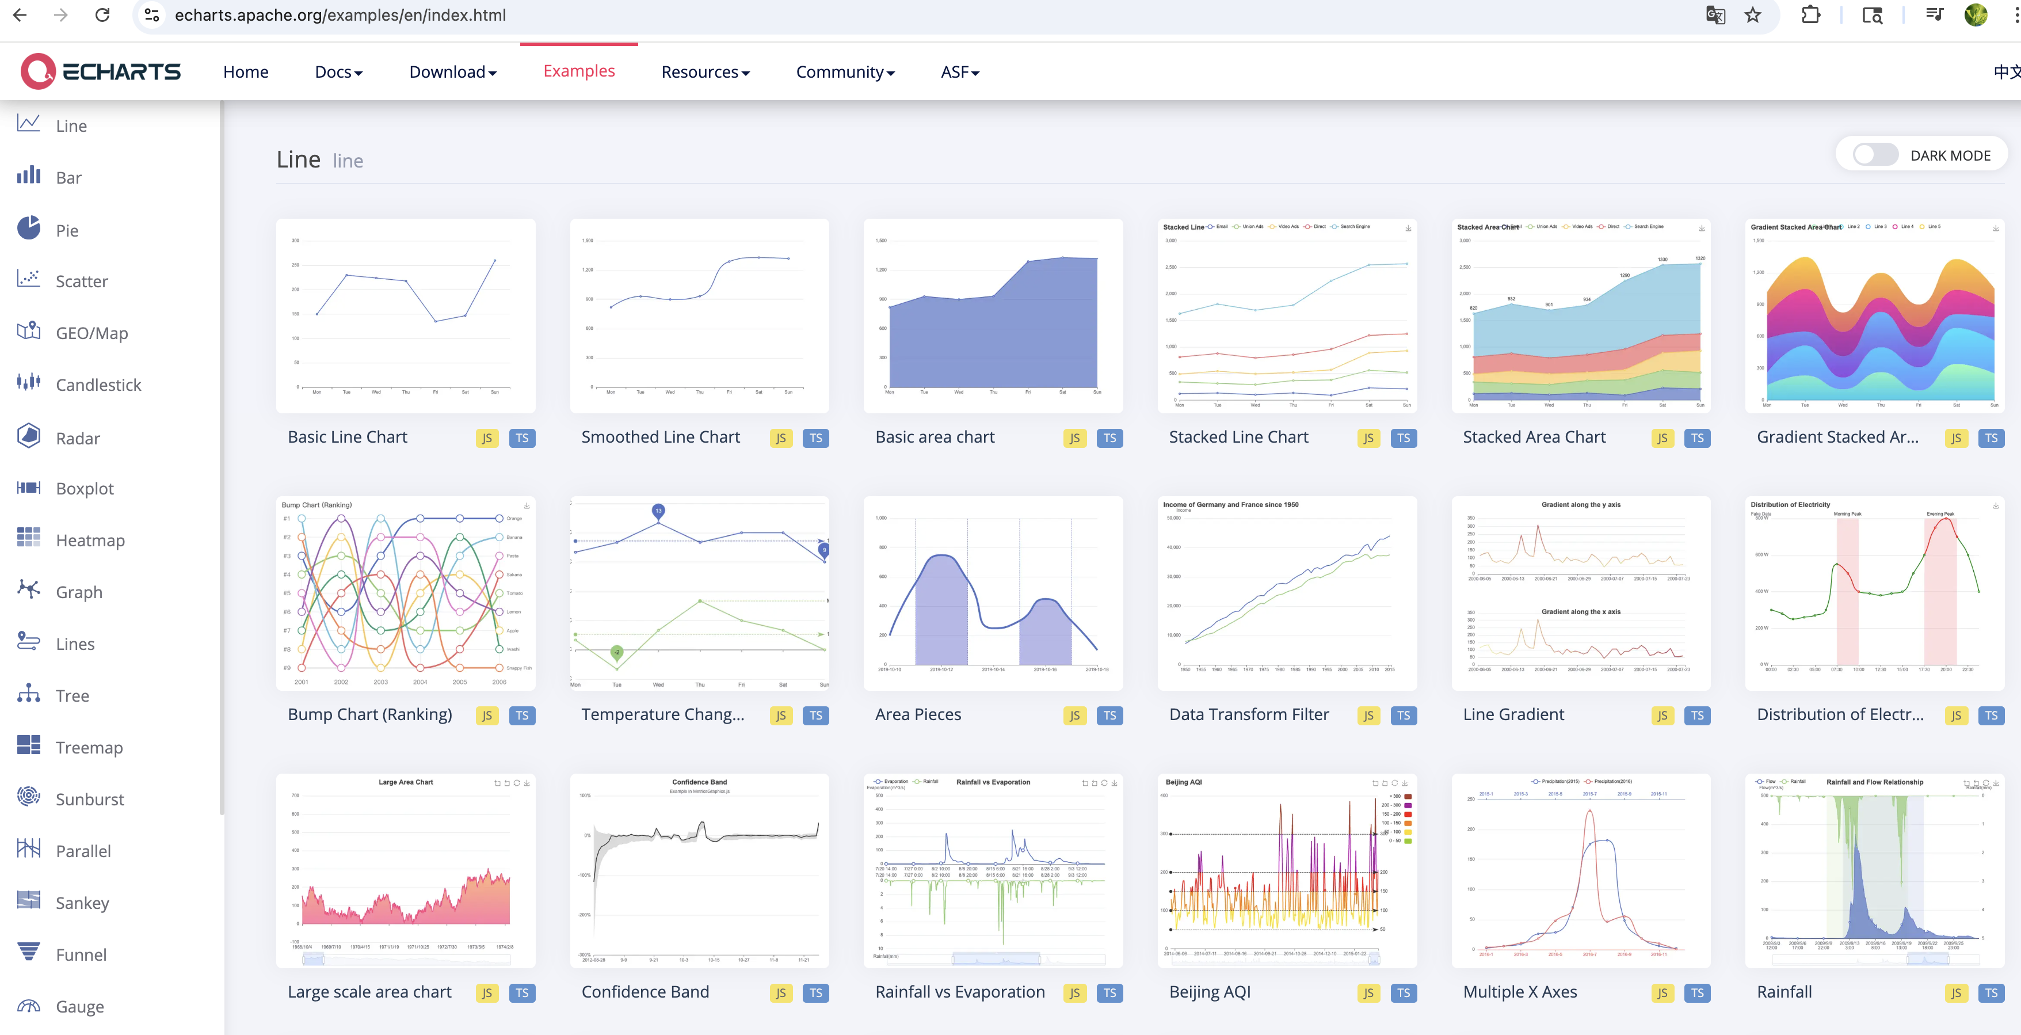Open the Resources dropdown menu
This screenshot has height=1035, width=2021.
click(x=704, y=72)
